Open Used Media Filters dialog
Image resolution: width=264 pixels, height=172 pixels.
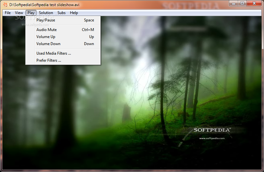point(63,53)
